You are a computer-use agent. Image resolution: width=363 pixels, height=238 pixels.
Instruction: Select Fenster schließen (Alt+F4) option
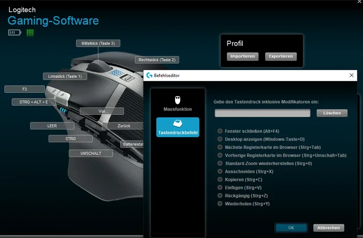(x=249, y=131)
